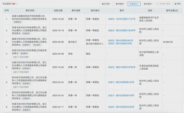Open case link (2022)津0319民初19765号

tap(122, 67)
